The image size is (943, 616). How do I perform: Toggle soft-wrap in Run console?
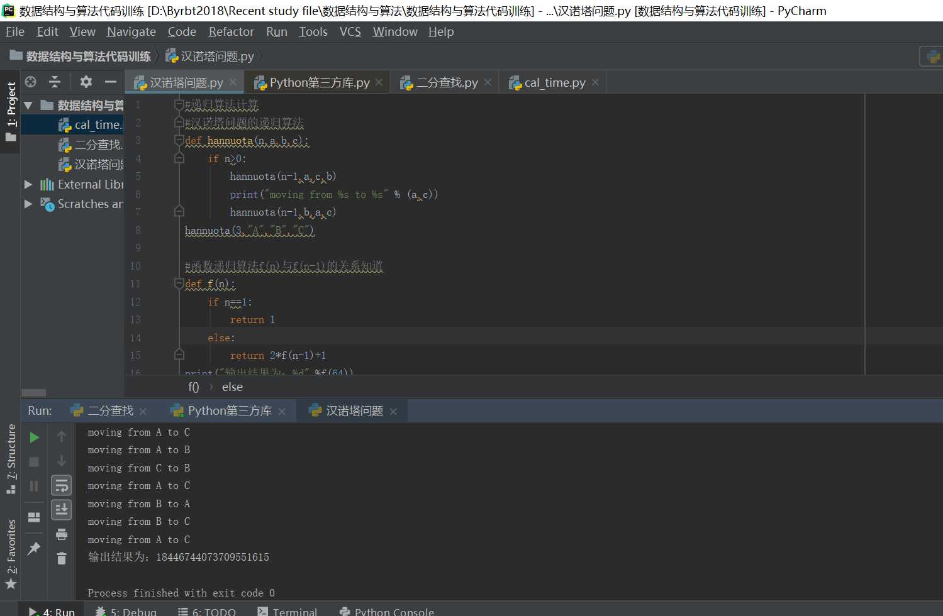tap(62, 485)
